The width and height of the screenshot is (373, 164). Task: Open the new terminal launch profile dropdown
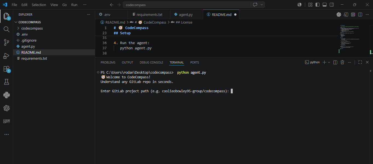pos(329,62)
